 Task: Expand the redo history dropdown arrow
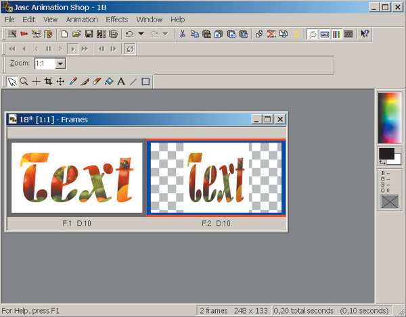point(166,34)
